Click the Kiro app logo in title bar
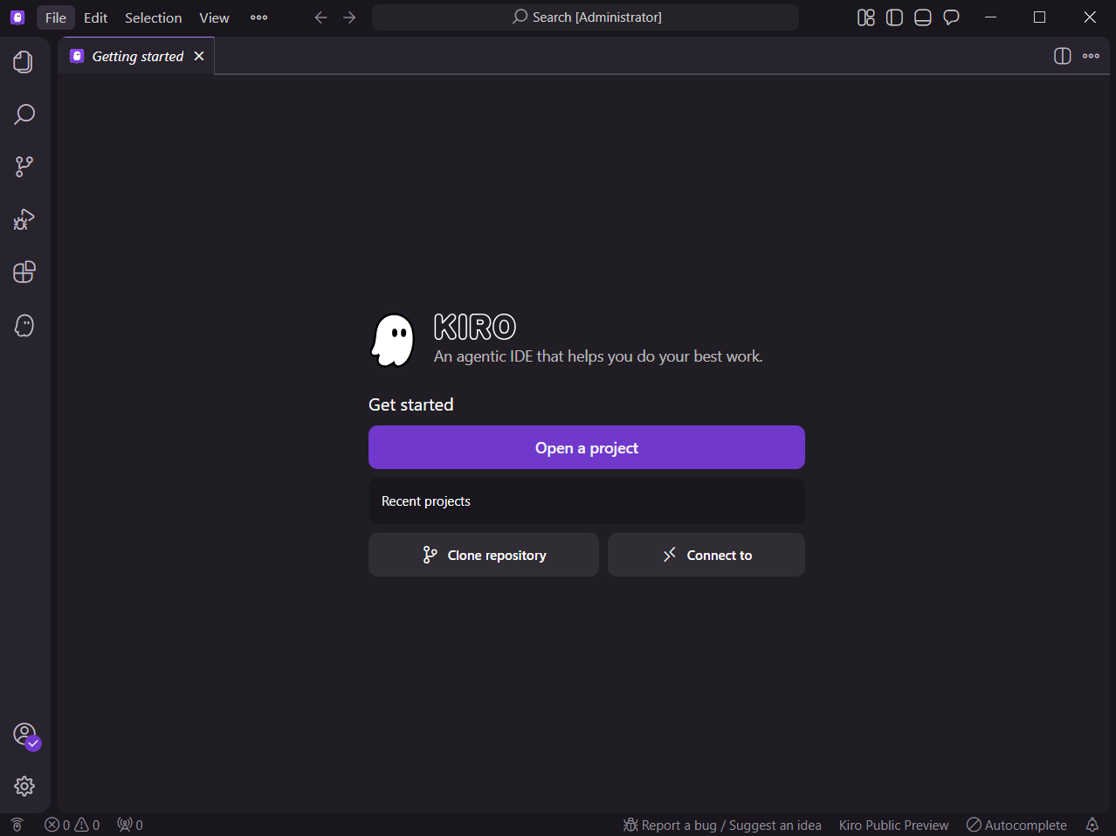The width and height of the screenshot is (1116, 836). (x=17, y=17)
